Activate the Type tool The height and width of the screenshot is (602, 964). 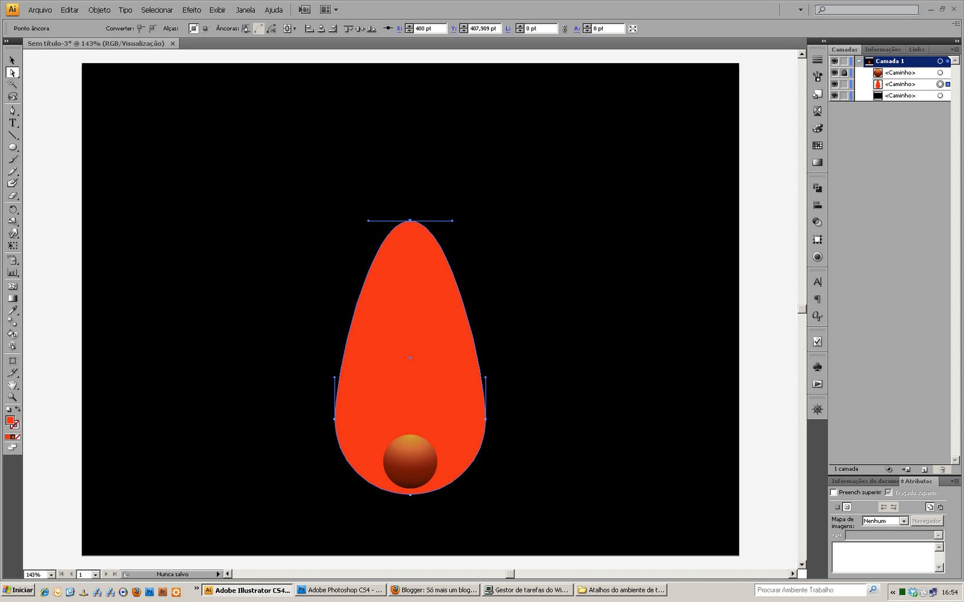pos(13,124)
